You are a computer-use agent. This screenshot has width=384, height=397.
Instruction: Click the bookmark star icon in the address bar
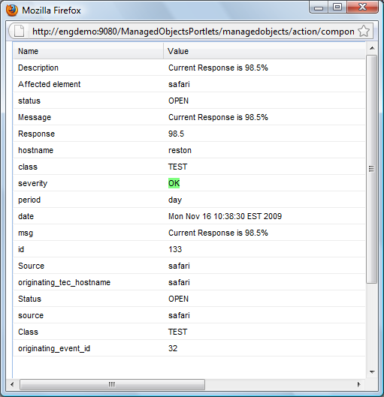[364, 31]
